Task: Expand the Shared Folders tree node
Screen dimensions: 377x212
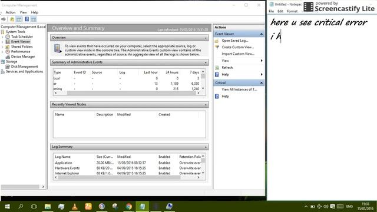Action: coord(2,47)
